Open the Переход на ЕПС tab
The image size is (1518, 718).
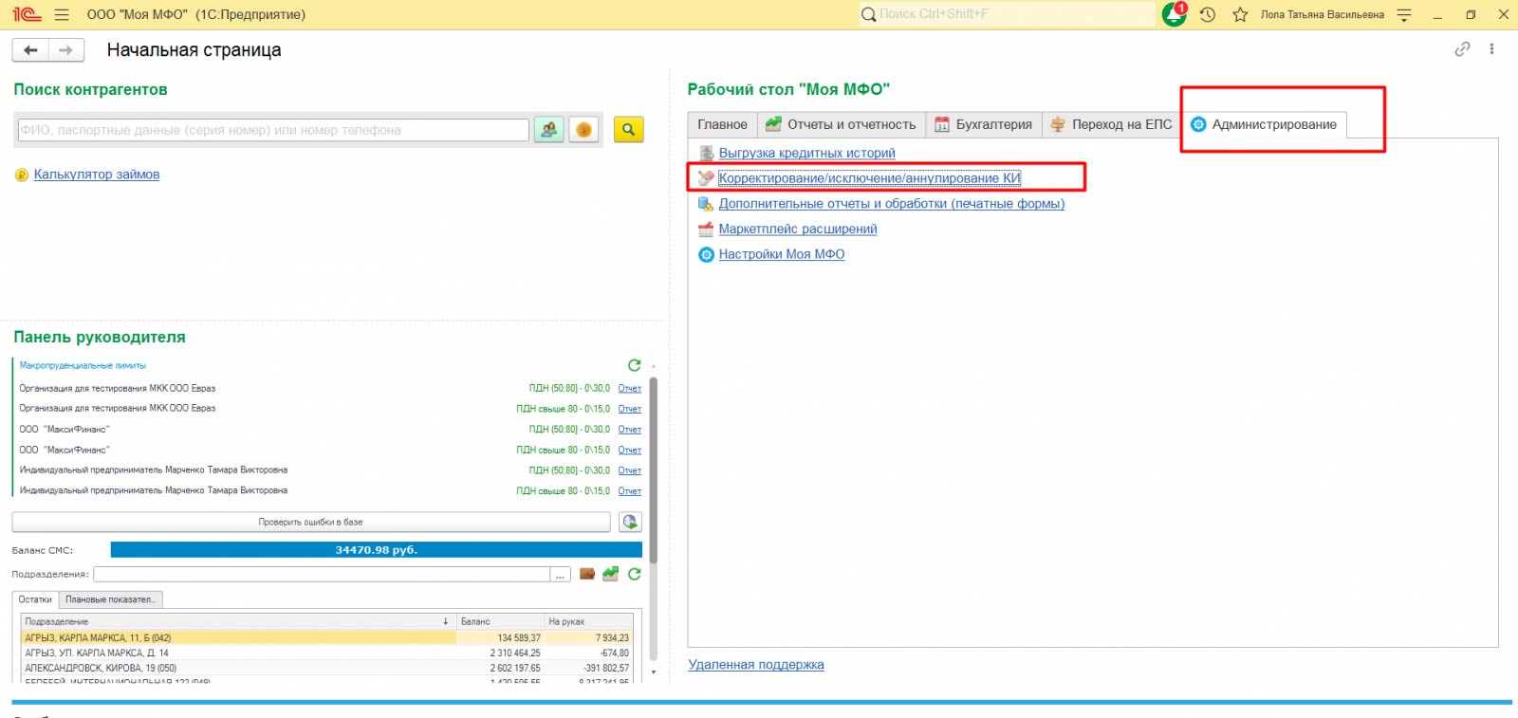pos(1111,124)
